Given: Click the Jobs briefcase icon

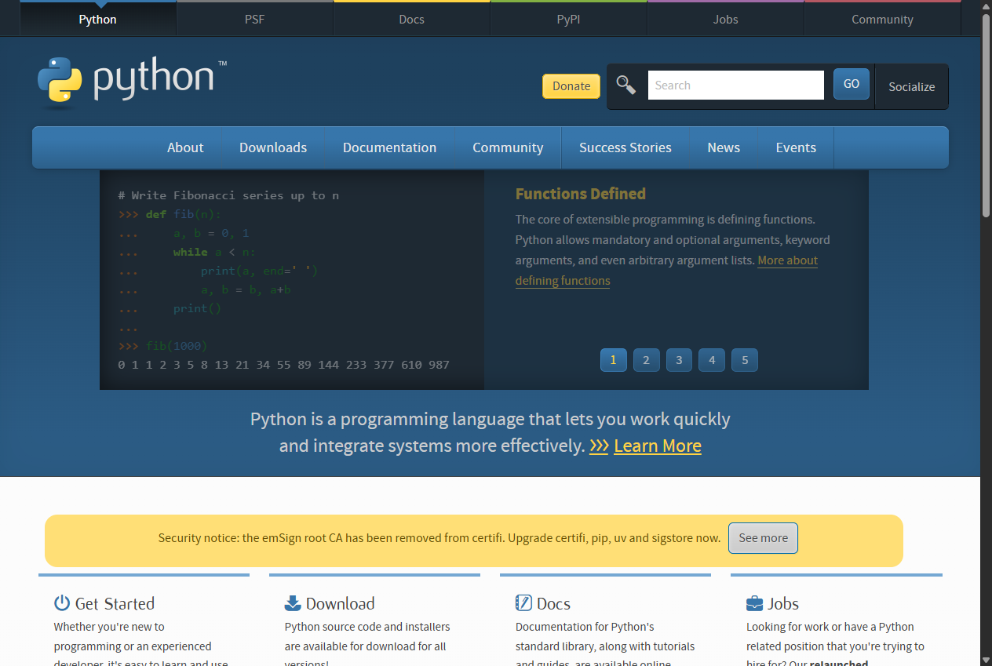Looking at the screenshot, I should pos(754,603).
